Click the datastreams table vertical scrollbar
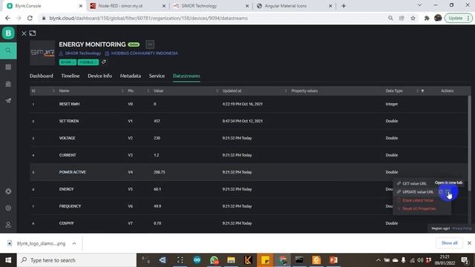This screenshot has width=475, height=267. [x=470, y=143]
